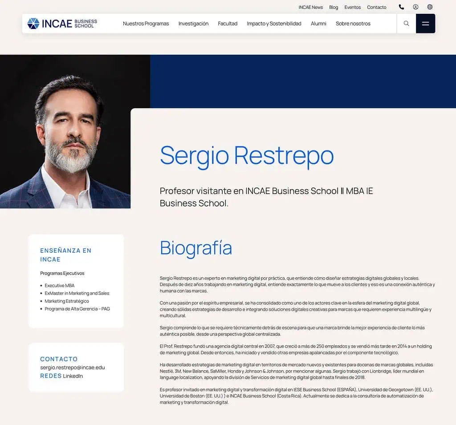The width and height of the screenshot is (456, 425).
Task: Open the search magnifier icon
Action: 406,24
